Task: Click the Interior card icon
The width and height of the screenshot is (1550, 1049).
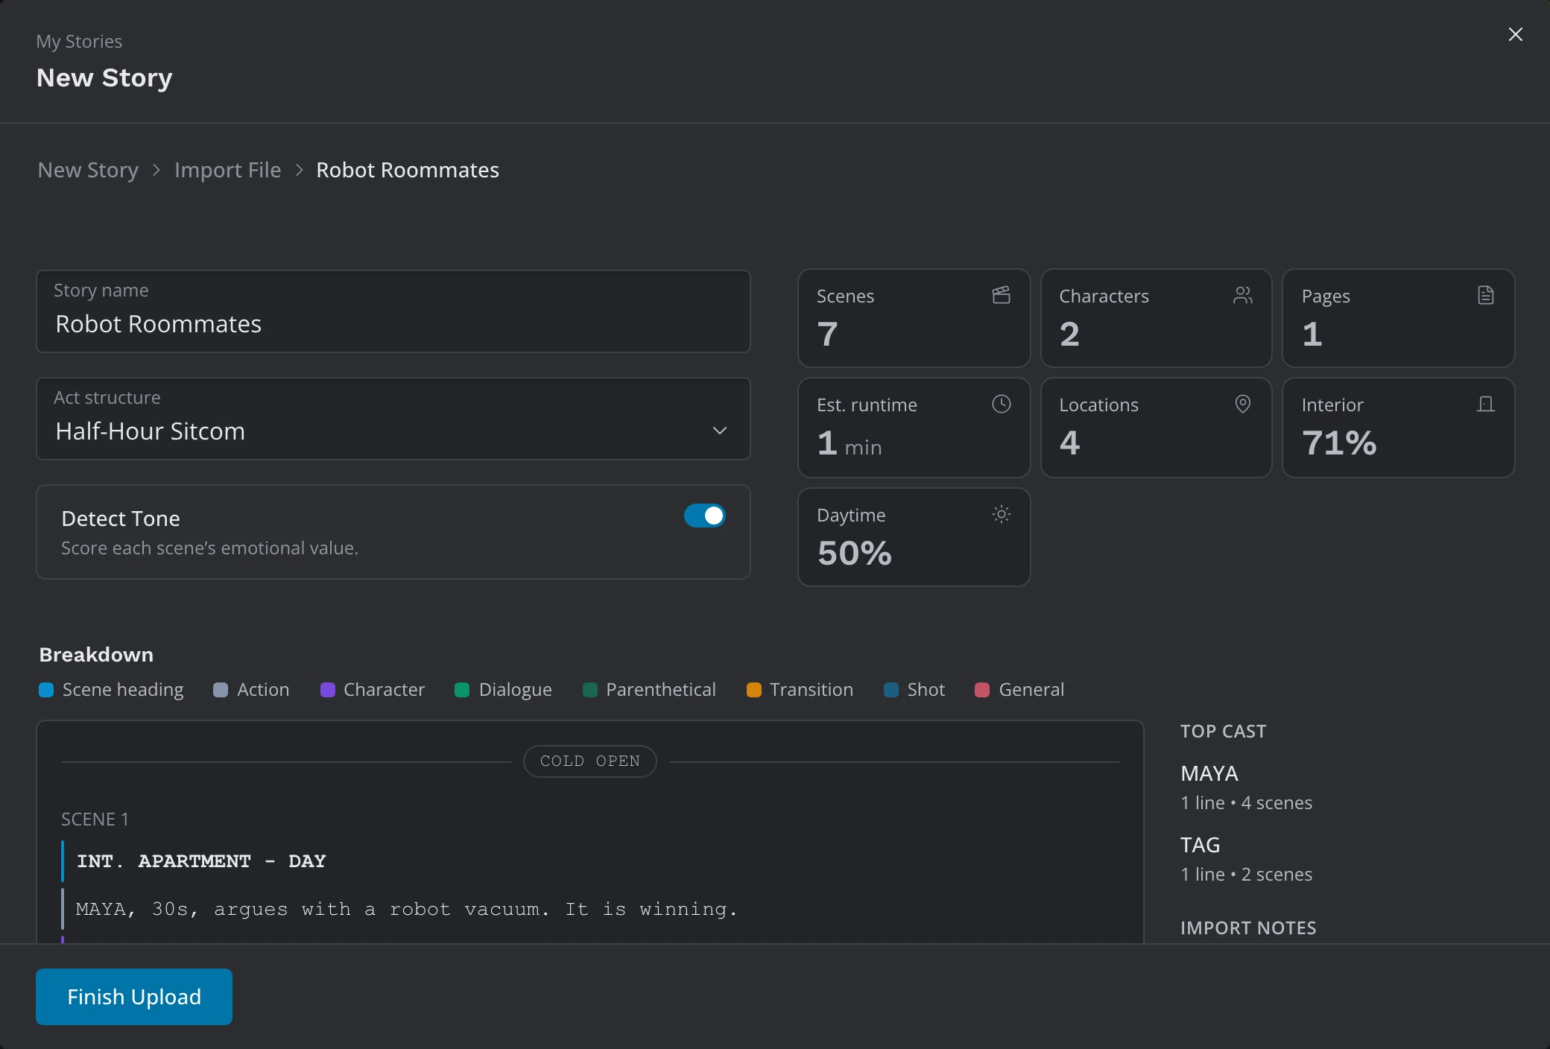Action: tap(1486, 404)
